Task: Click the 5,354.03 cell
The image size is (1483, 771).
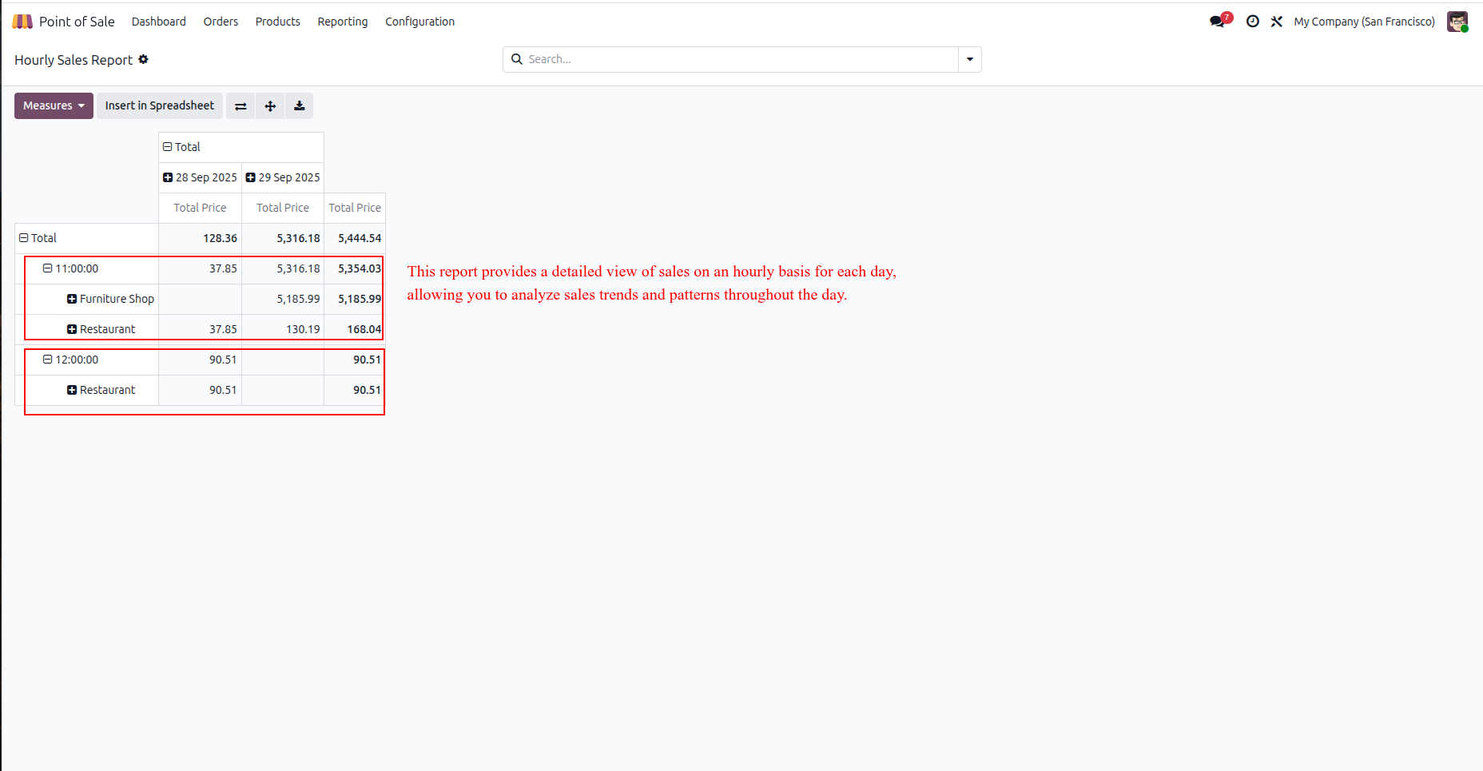Action: click(355, 268)
